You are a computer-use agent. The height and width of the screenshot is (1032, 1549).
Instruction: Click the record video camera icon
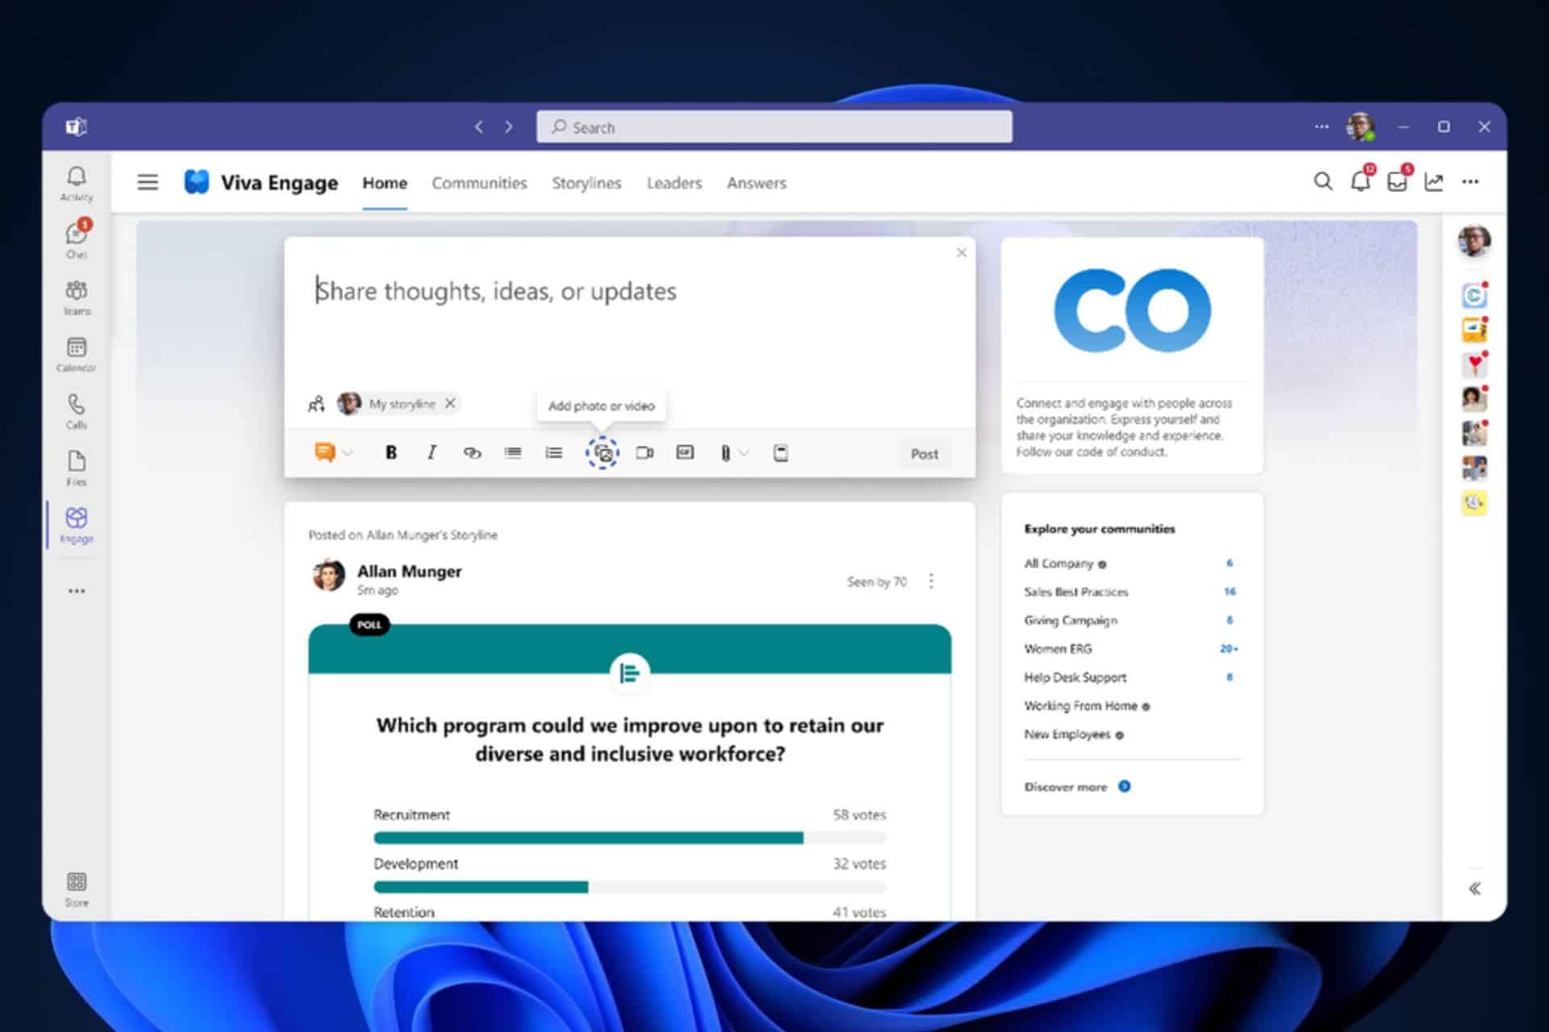pyautogui.click(x=645, y=452)
